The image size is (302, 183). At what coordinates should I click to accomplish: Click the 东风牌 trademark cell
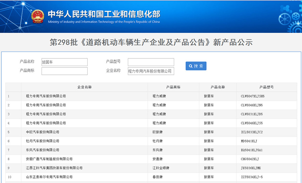coord(157,150)
